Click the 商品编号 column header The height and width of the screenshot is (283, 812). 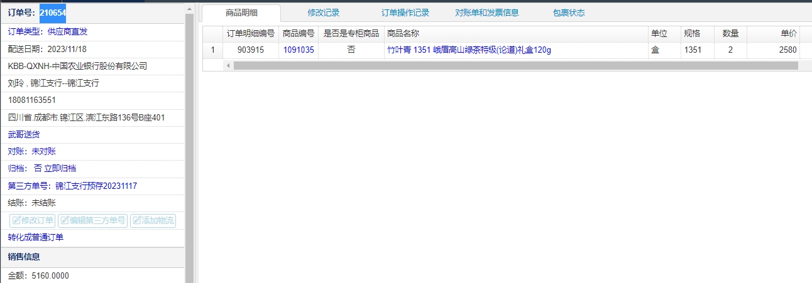click(299, 33)
